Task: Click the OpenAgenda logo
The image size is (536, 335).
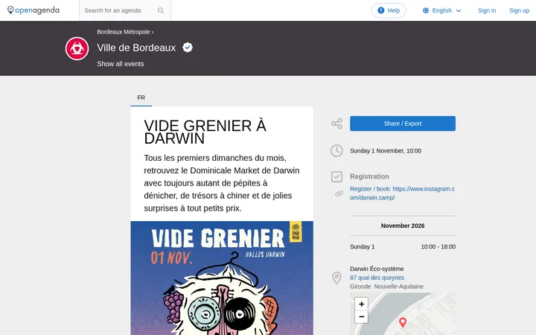Action: [x=33, y=10]
